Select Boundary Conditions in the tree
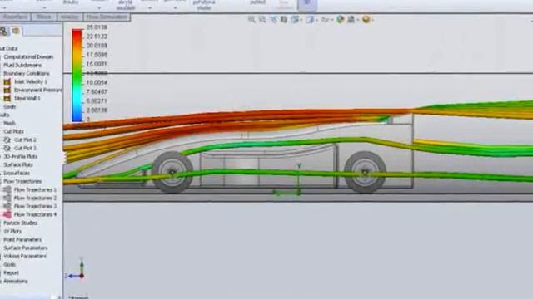The width and height of the screenshot is (533, 299). click(27, 74)
